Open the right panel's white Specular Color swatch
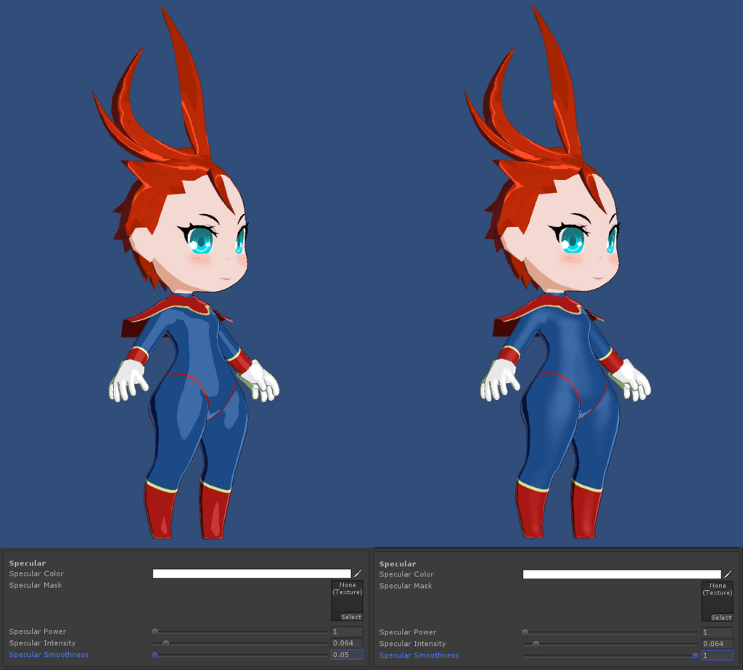The width and height of the screenshot is (743, 670). [x=622, y=574]
